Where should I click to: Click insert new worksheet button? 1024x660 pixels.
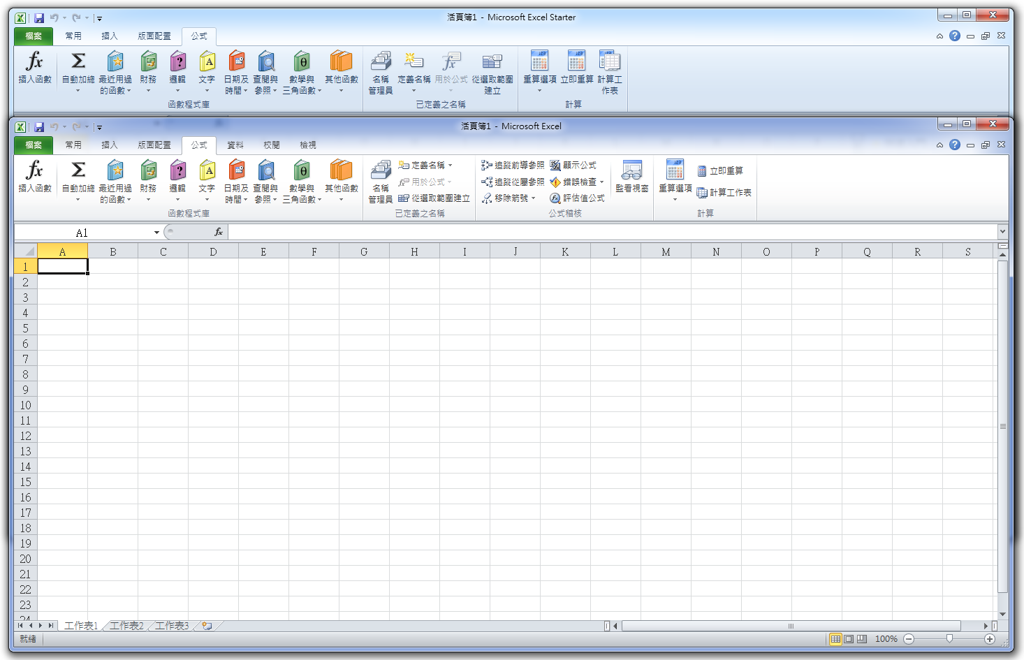pyautogui.click(x=207, y=626)
